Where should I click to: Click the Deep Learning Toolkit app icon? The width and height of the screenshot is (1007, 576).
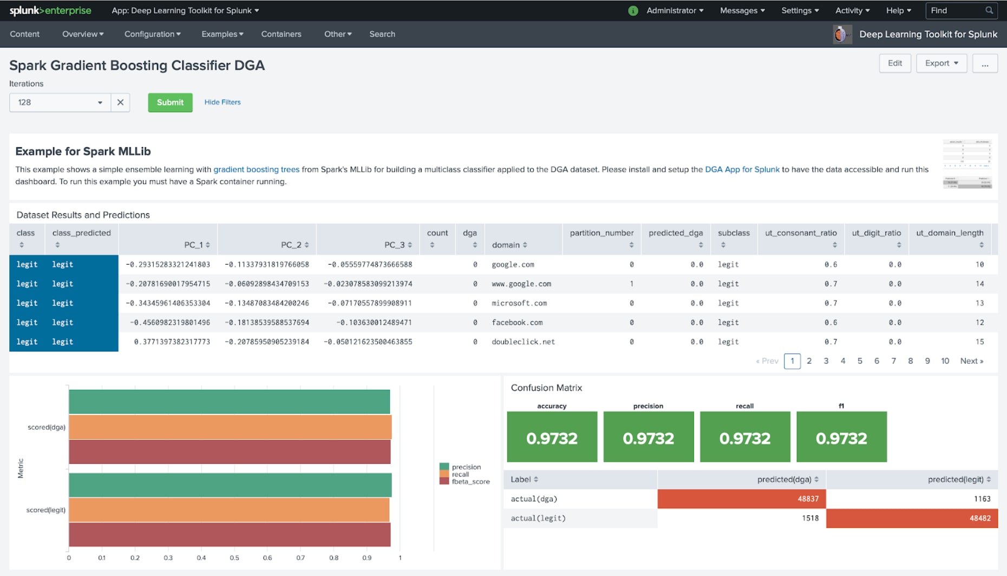842,34
